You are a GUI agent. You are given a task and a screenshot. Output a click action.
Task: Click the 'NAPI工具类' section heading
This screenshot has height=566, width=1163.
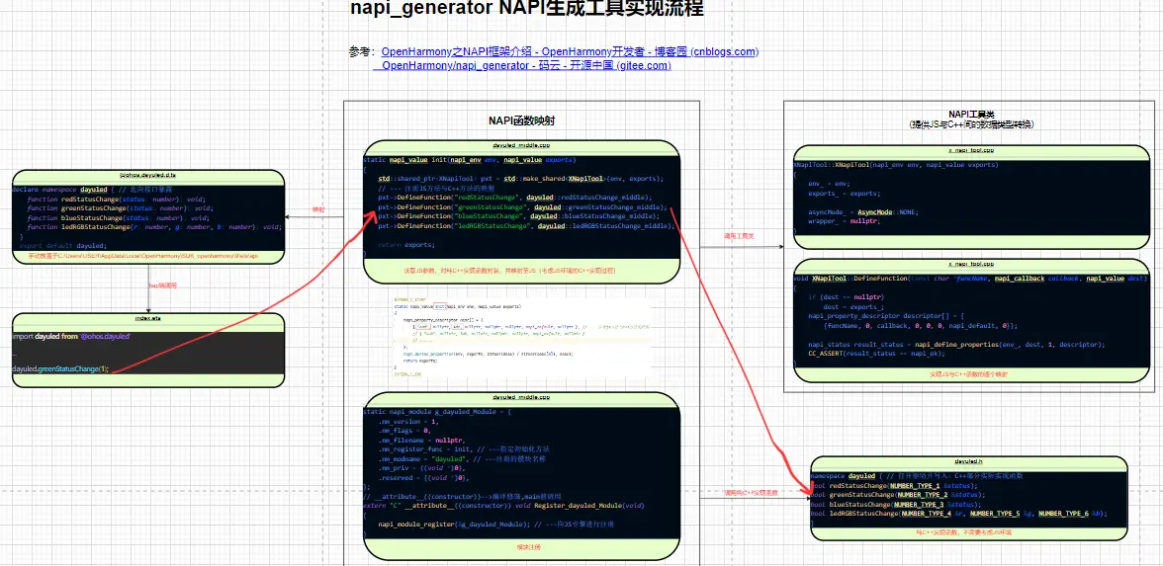point(971,115)
